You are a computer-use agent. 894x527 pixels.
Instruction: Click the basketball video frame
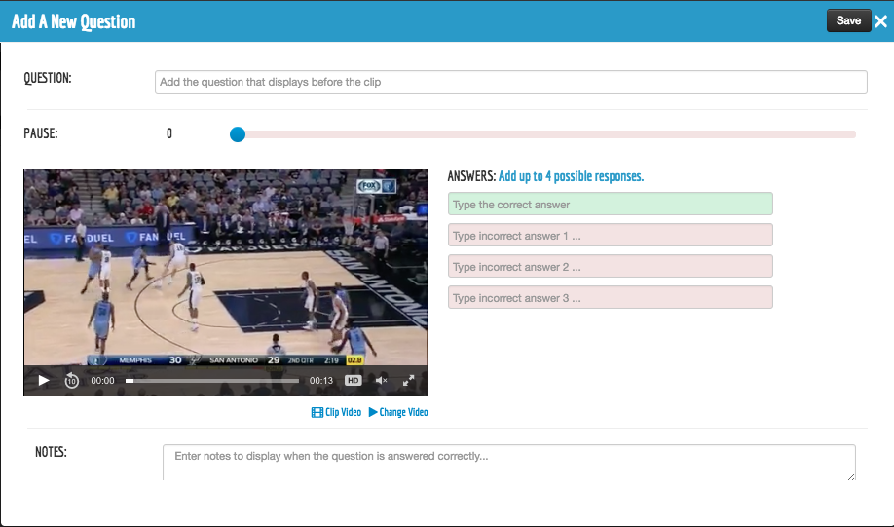pyautogui.click(x=225, y=263)
